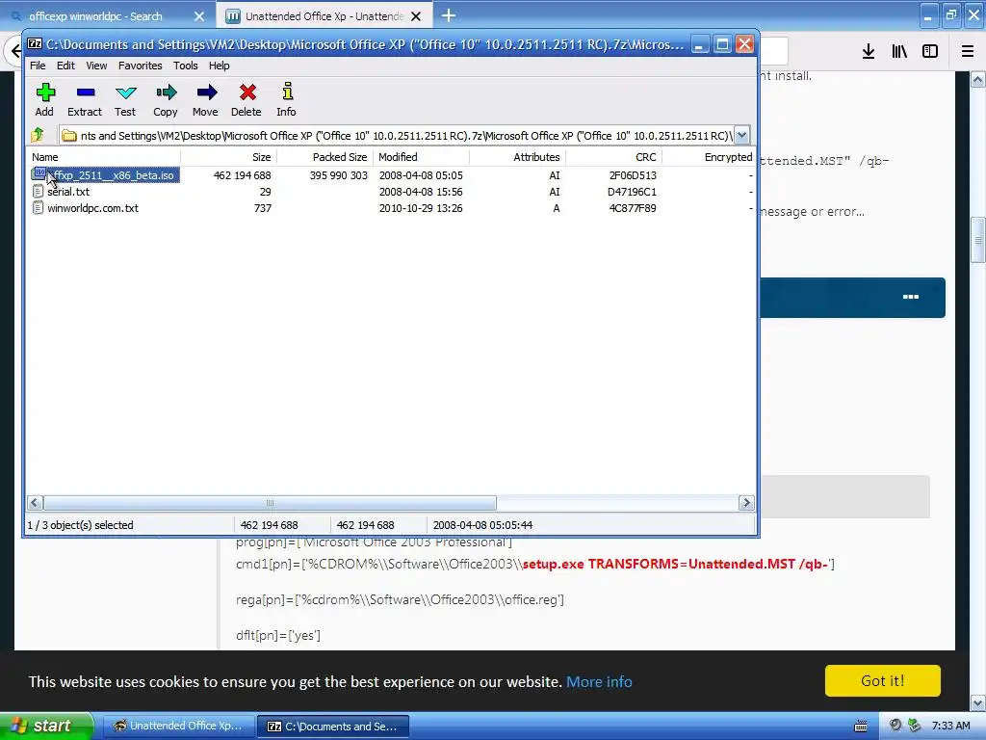The image size is (986, 740).
Task: Switch to officexp winworldpc Search tab
Action: point(107,16)
